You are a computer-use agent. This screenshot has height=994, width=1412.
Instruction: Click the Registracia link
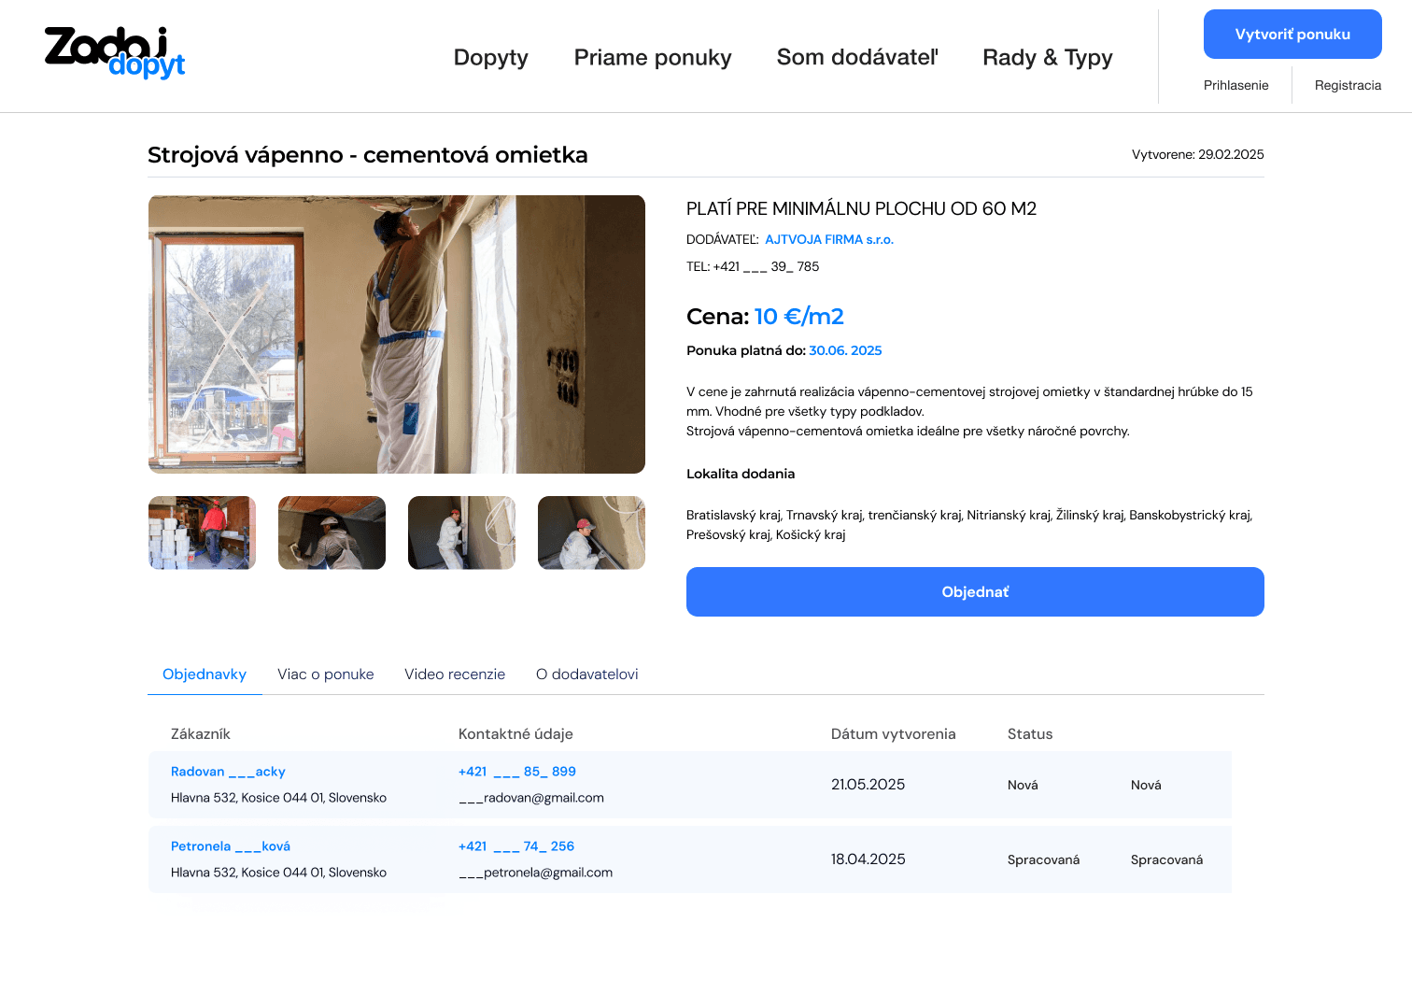coord(1348,85)
